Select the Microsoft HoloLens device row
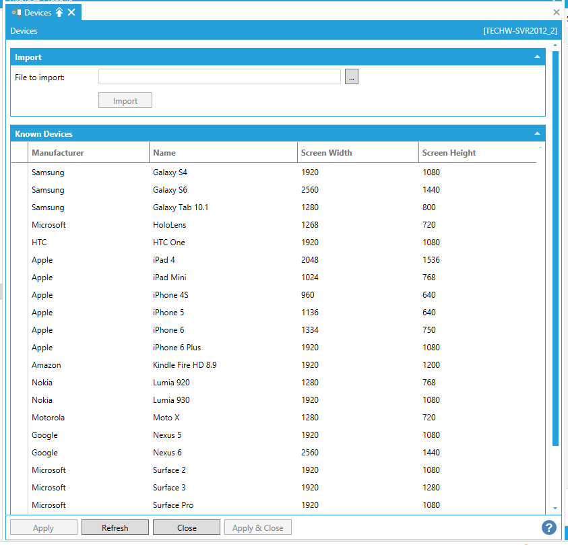568x545 pixels. click(170, 225)
